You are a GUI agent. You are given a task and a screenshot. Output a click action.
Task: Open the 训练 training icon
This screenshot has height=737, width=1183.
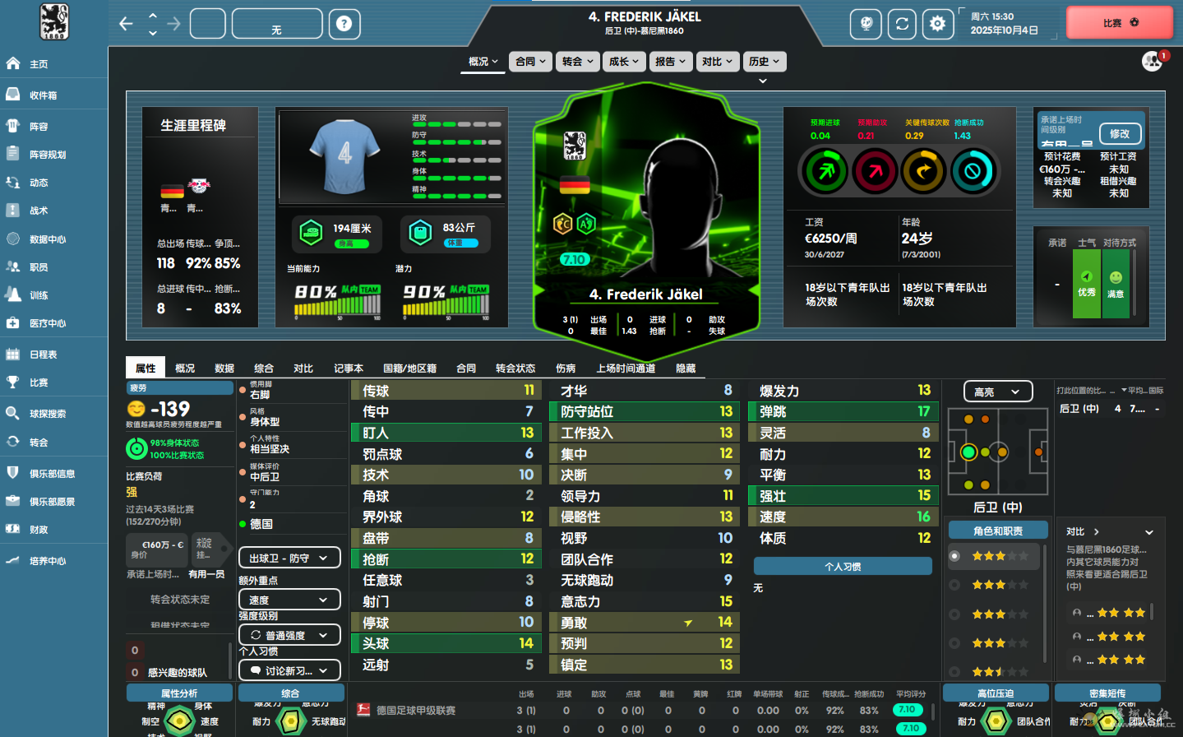tap(13, 294)
